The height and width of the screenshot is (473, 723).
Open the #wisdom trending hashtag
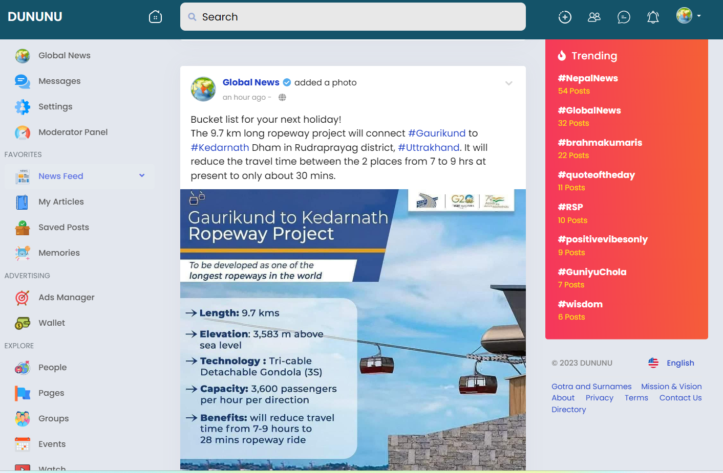[580, 304]
